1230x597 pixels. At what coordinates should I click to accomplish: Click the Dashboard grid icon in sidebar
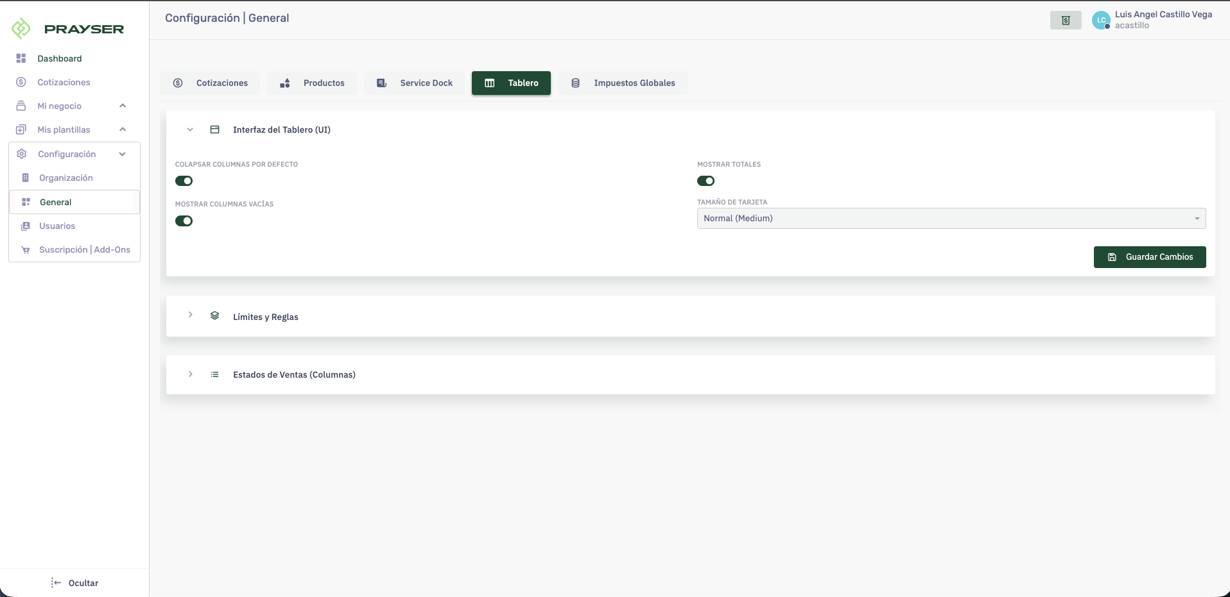click(x=21, y=58)
